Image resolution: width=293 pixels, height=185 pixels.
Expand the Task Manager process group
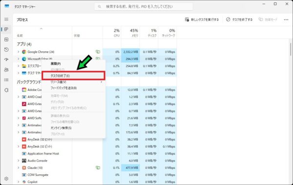(19, 73)
